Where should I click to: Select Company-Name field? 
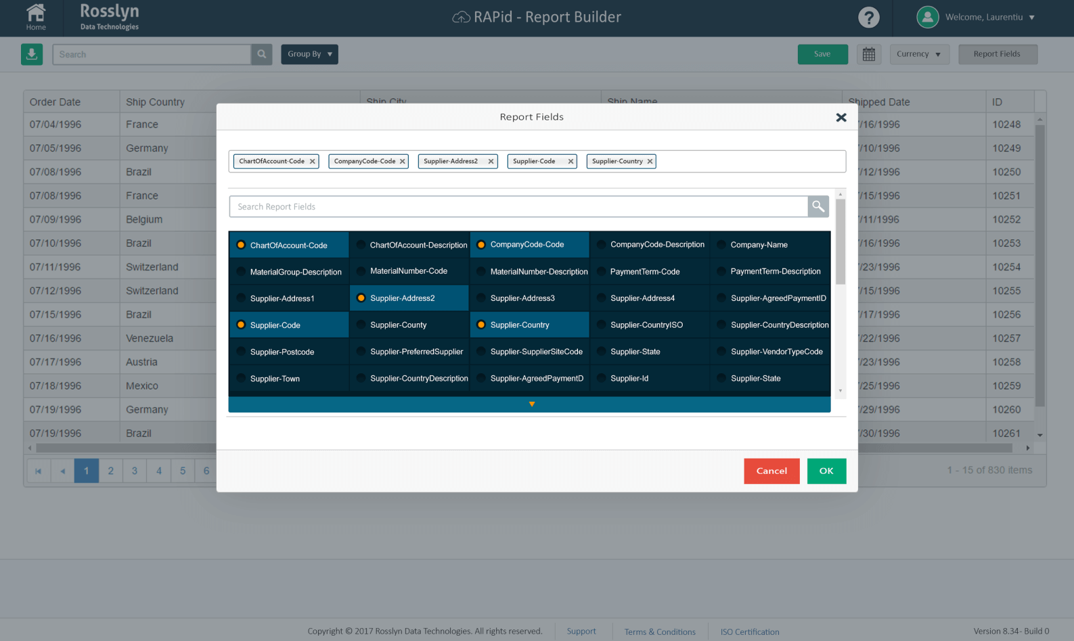click(770, 245)
